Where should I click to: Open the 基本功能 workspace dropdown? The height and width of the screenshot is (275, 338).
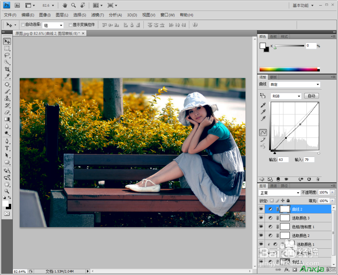pos(303,5)
